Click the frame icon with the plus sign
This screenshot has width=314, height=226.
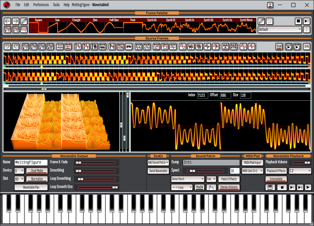pyautogui.click(x=34, y=46)
